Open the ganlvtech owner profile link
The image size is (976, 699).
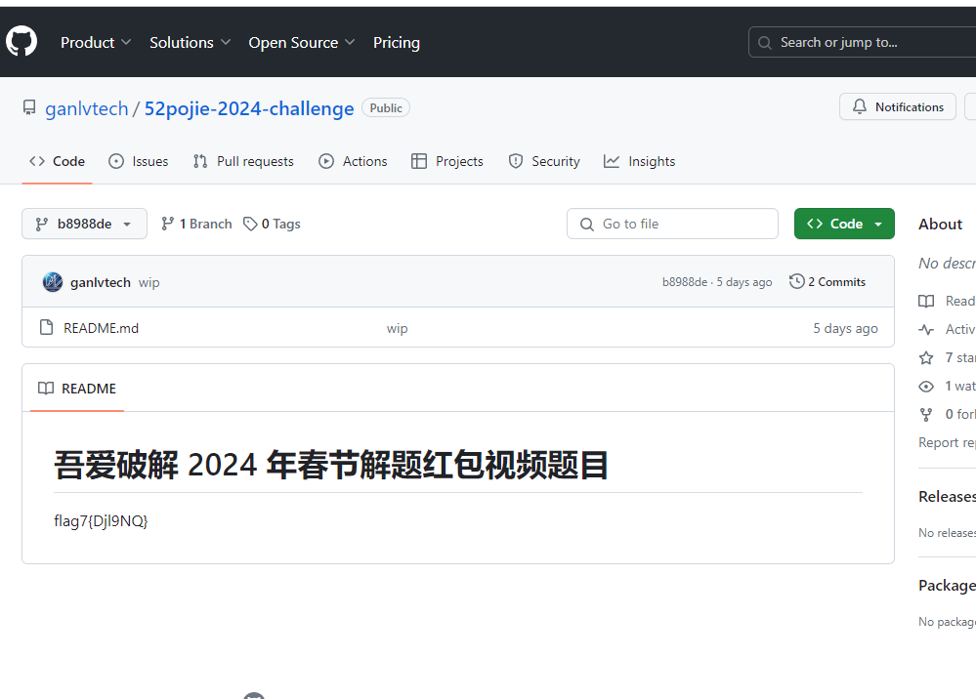[87, 108]
